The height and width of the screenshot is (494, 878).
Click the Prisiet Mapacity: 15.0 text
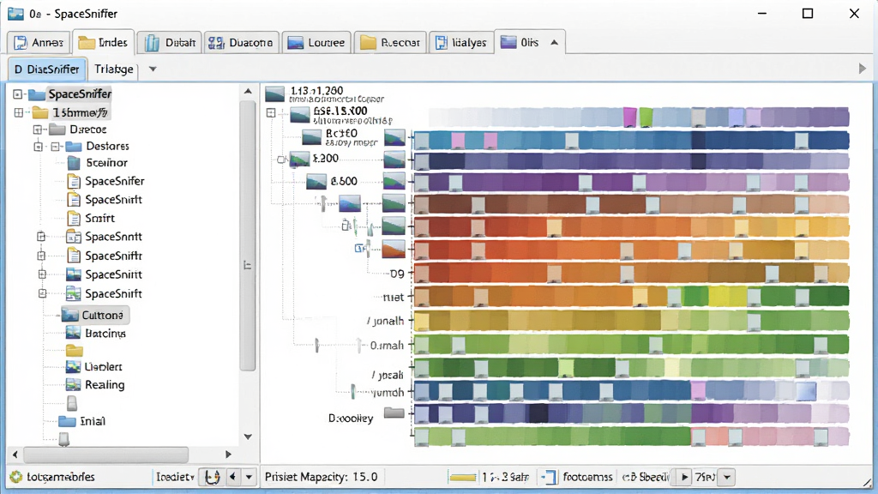321,477
